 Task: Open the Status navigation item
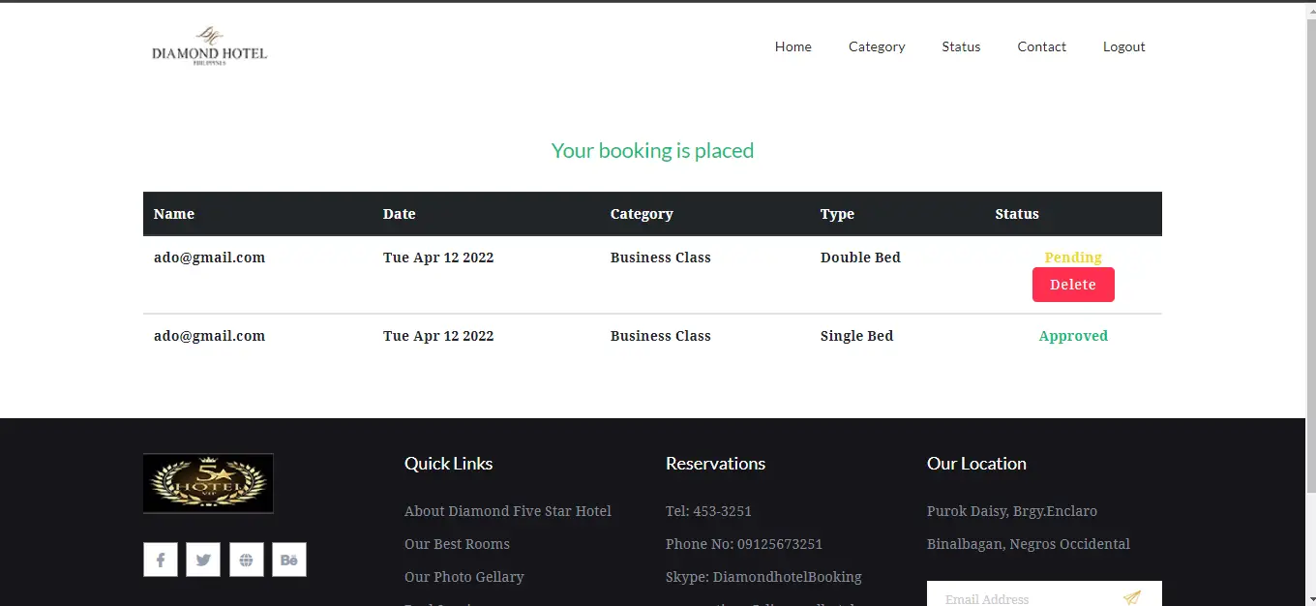tap(961, 46)
